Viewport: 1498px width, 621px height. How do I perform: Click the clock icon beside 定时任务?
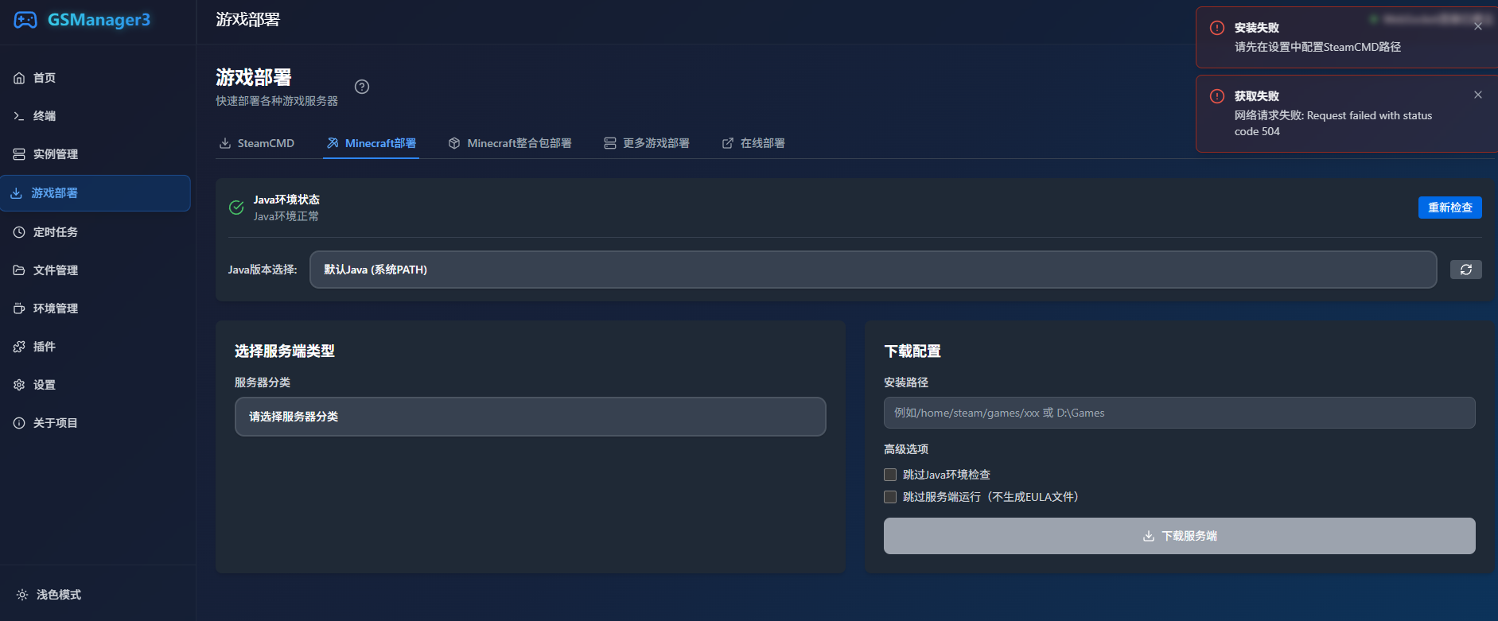coord(19,232)
